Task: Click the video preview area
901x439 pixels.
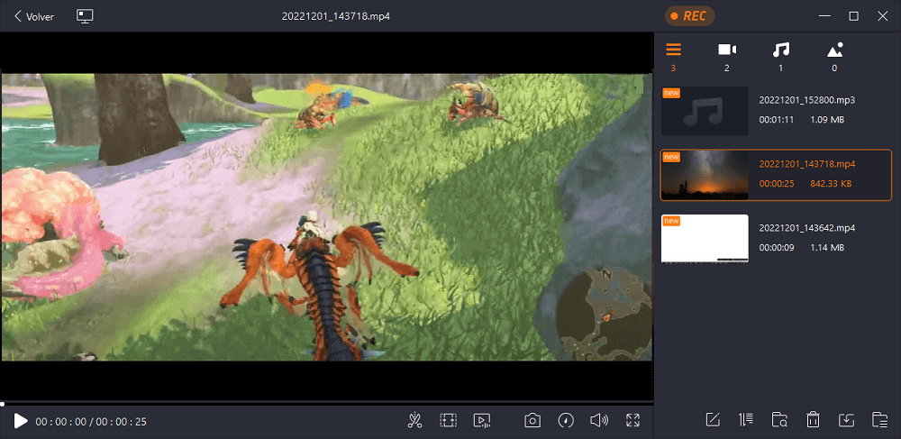Action: tap(326, 217)
